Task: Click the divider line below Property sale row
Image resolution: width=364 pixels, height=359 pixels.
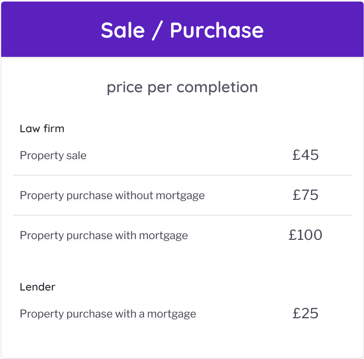Action: [182, 175]
